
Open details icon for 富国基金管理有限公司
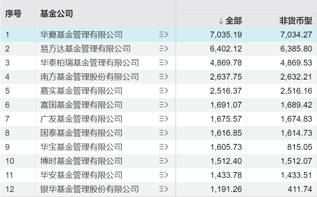coord(163,105)
